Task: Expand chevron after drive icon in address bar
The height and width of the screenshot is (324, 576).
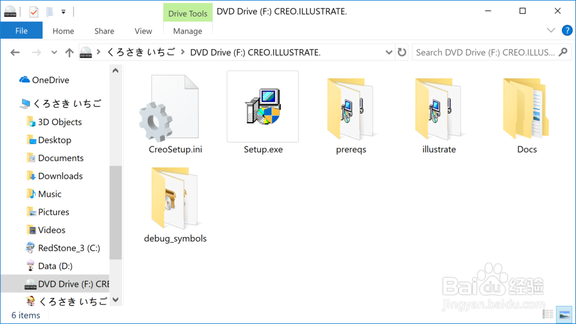Action: pyautogui.click(x=98, y=52)
